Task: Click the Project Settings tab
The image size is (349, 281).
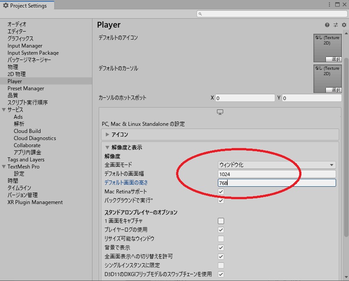Action: point(27,6)
